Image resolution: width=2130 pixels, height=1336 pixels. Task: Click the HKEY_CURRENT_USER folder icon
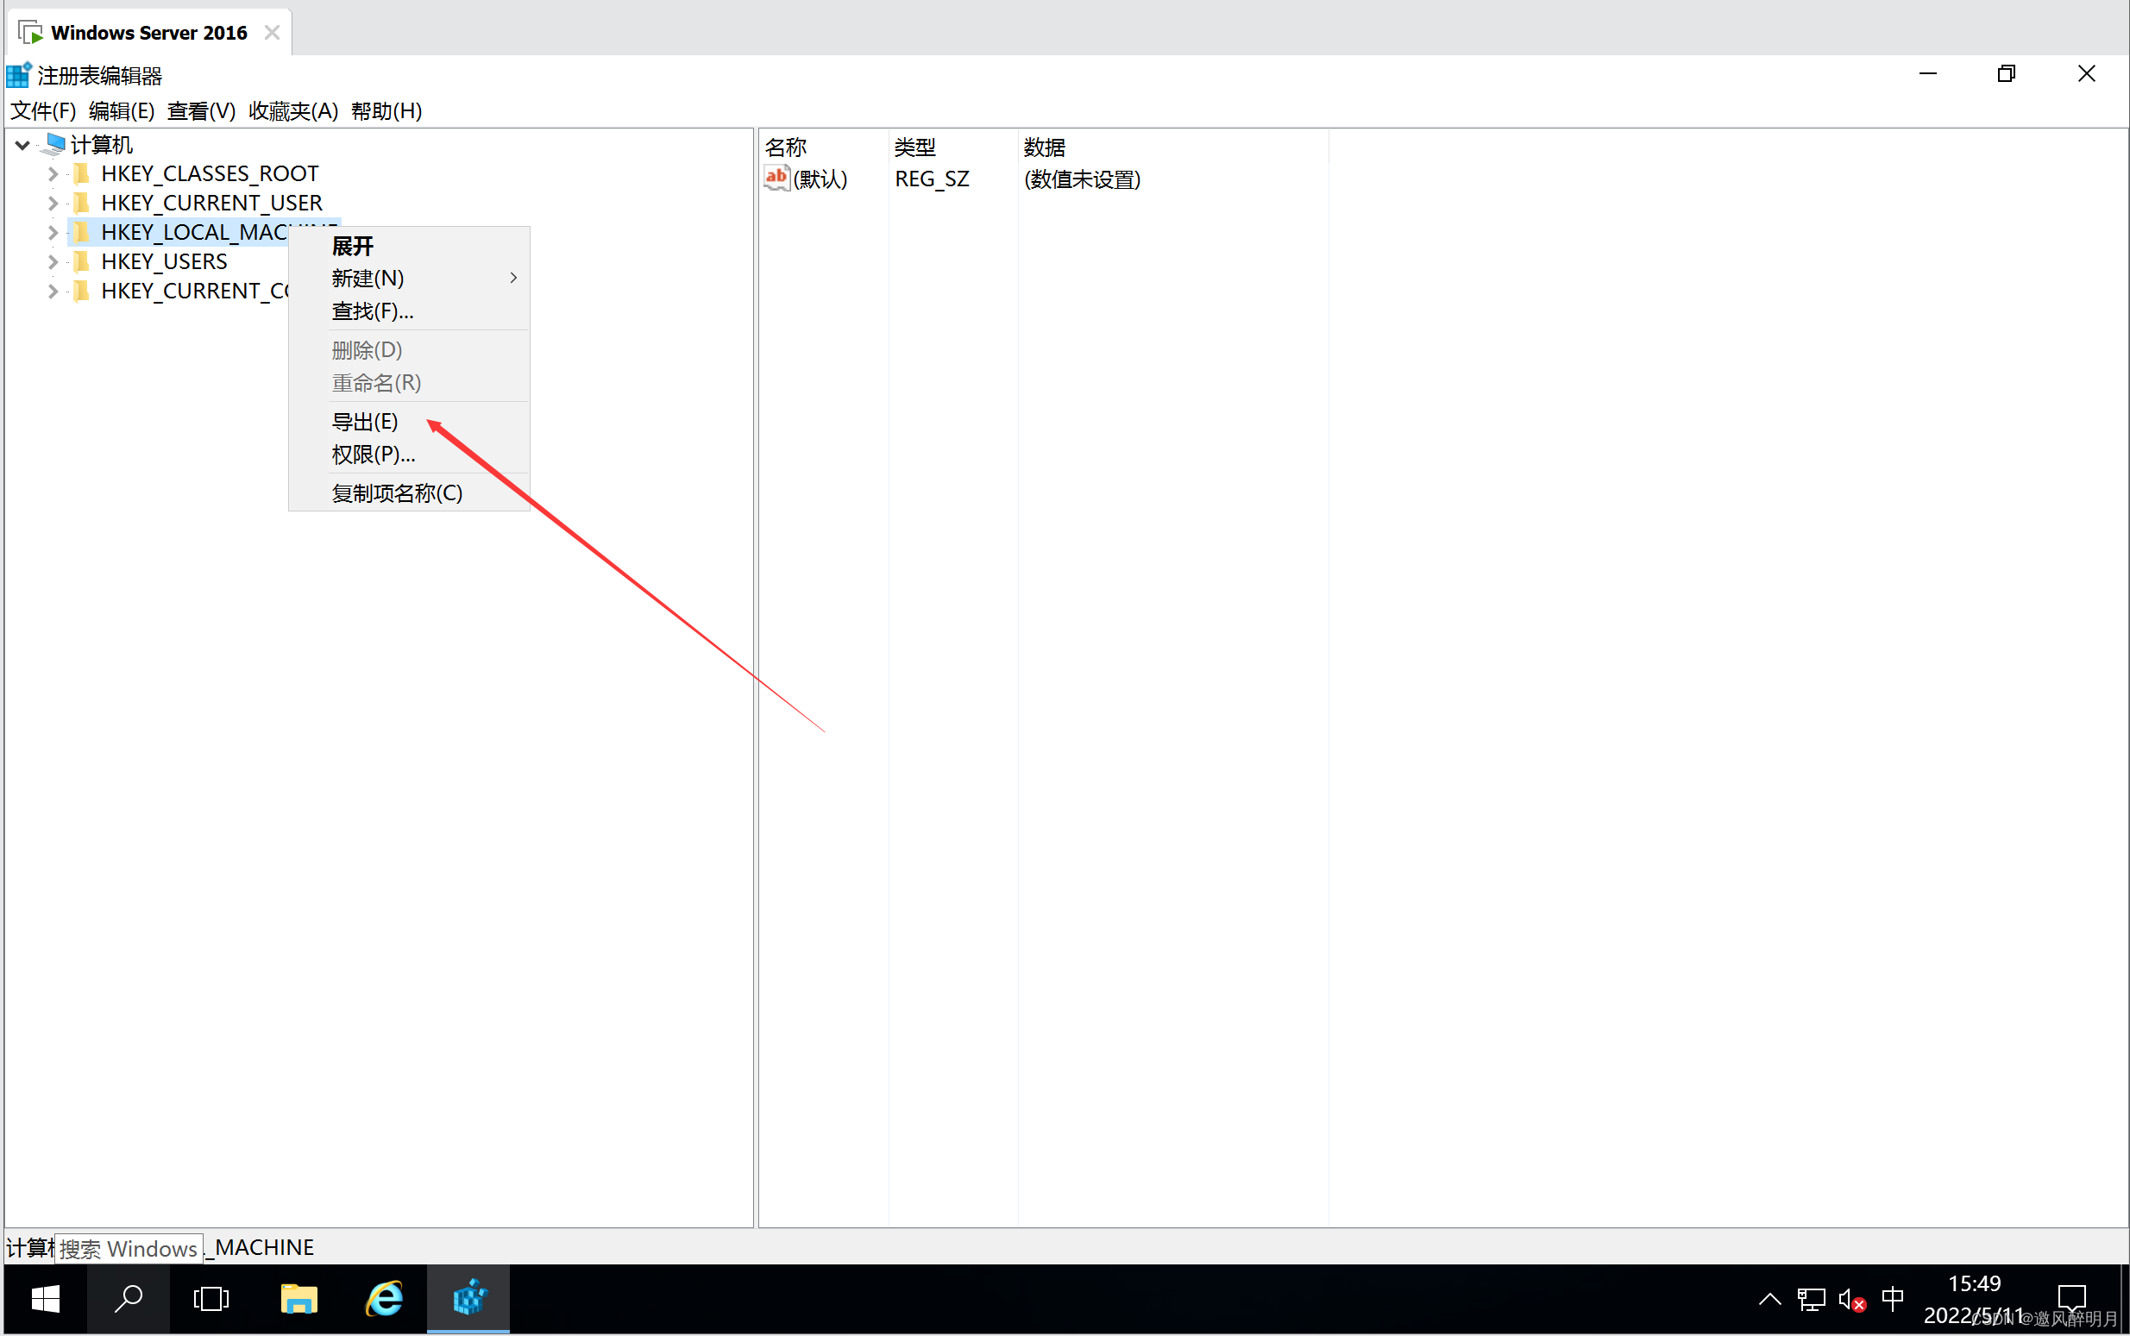(81, 203)
